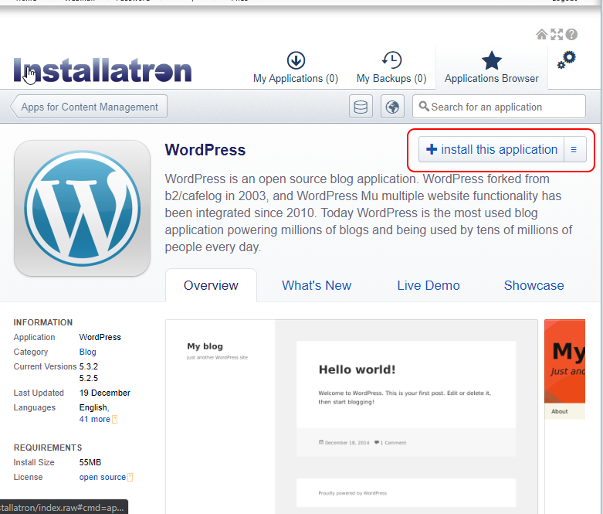Click the REQUIREMENTS section heading
Viewport: 603px width, 514px height.
click(48, 448)
